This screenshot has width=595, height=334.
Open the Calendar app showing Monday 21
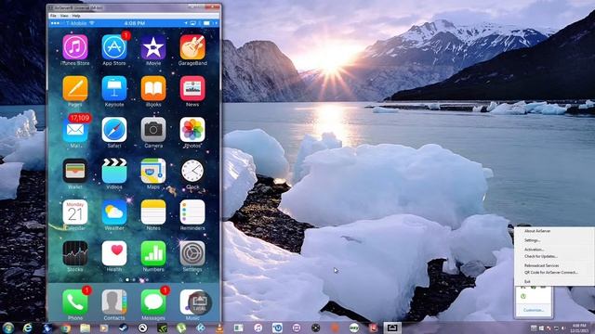pyautogui.click(x=75, y=212)
